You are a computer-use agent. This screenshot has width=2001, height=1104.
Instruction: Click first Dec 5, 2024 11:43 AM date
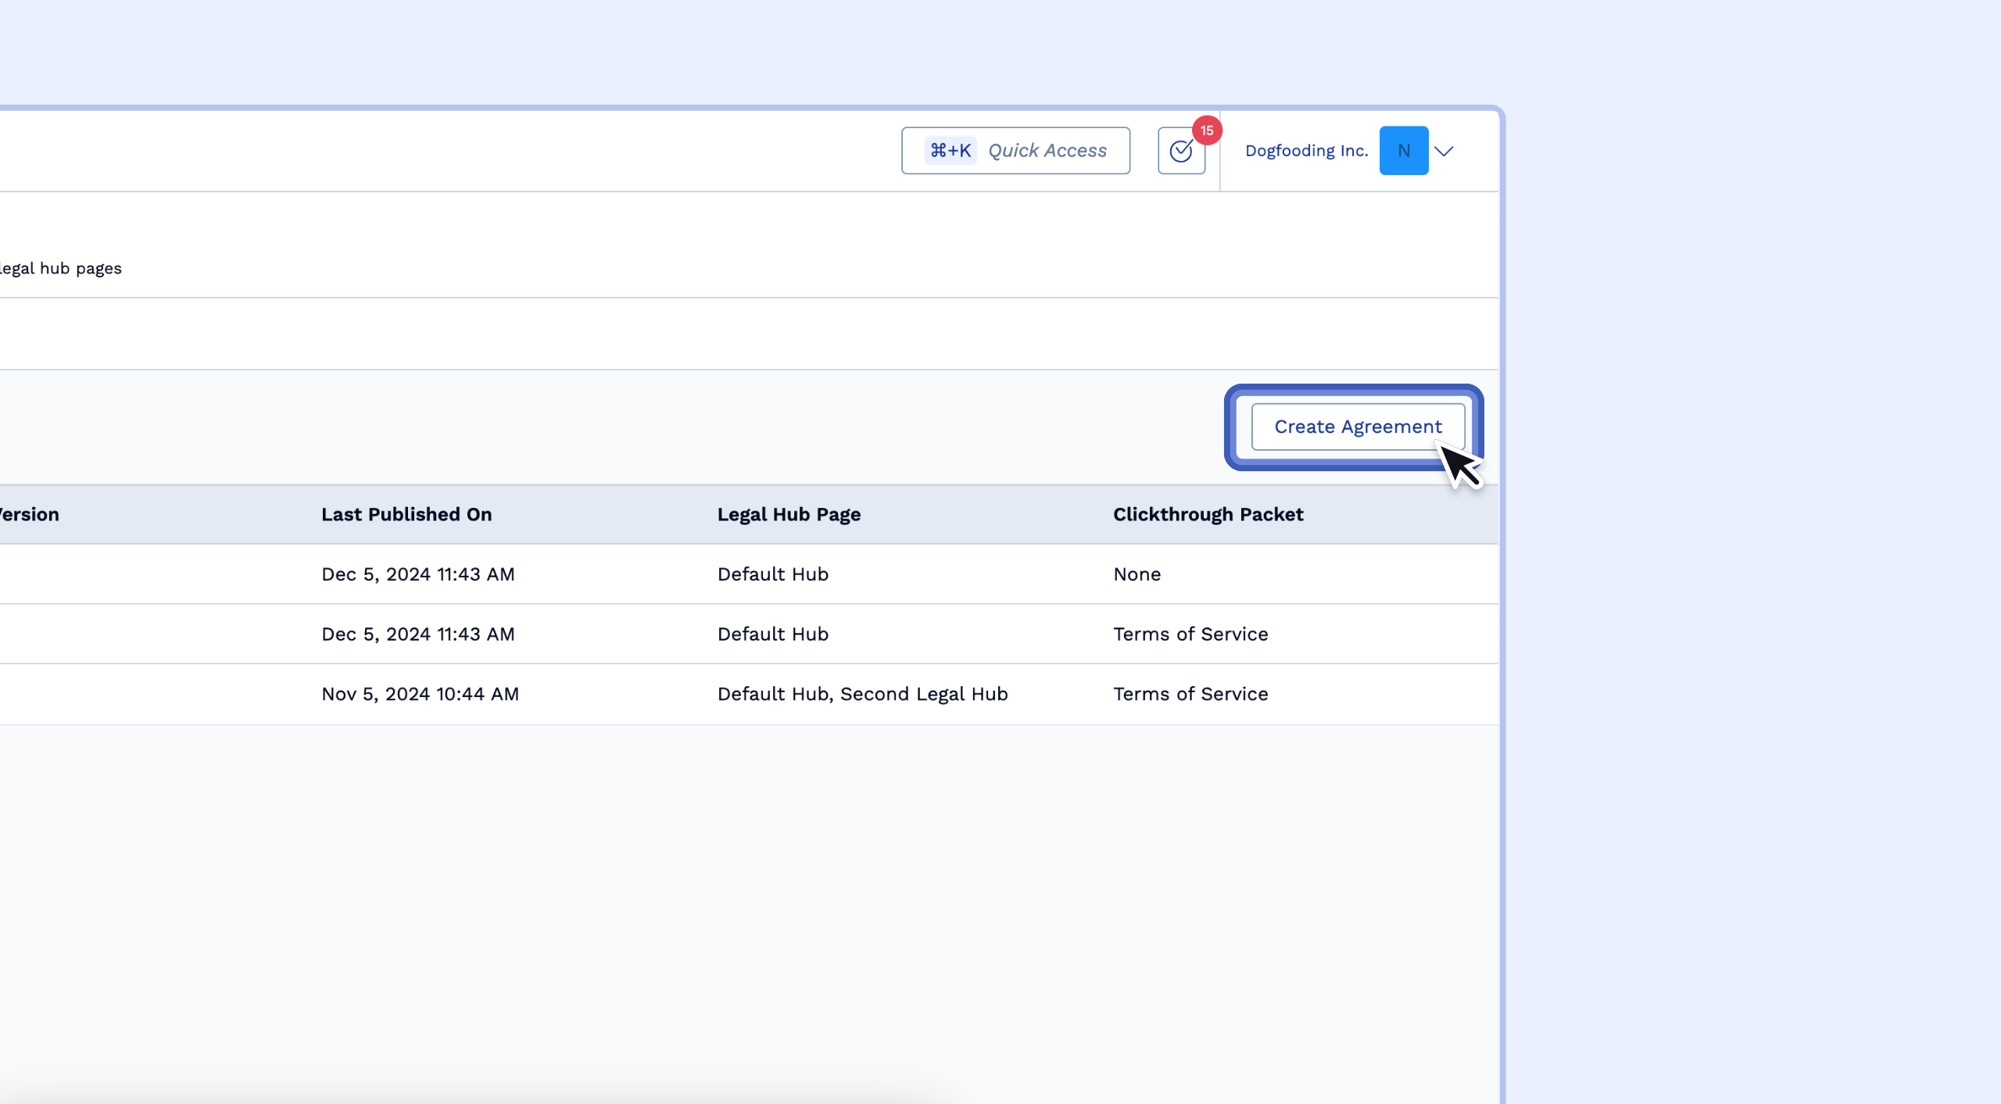tap(417, 574)
